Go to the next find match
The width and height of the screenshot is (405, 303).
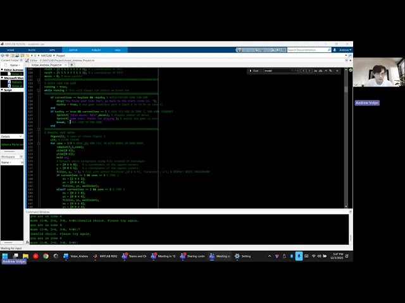pos(309,71)
